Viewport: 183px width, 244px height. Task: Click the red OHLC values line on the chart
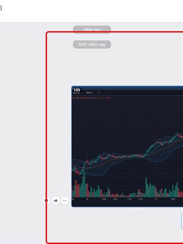(x=91, y=98)
